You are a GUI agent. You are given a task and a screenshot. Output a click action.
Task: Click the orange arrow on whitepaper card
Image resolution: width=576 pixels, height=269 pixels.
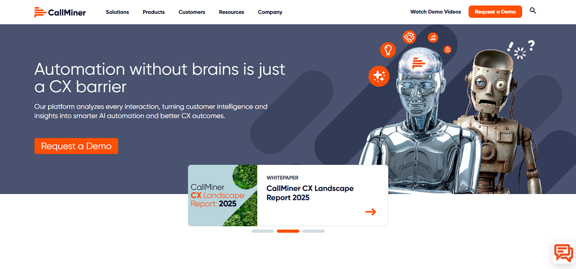click(371, 212)
